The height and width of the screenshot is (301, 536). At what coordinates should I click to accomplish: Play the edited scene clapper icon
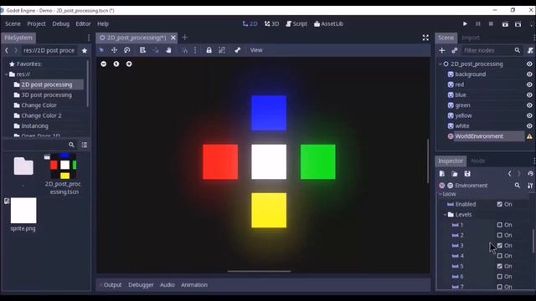click(x=505, y=24)
